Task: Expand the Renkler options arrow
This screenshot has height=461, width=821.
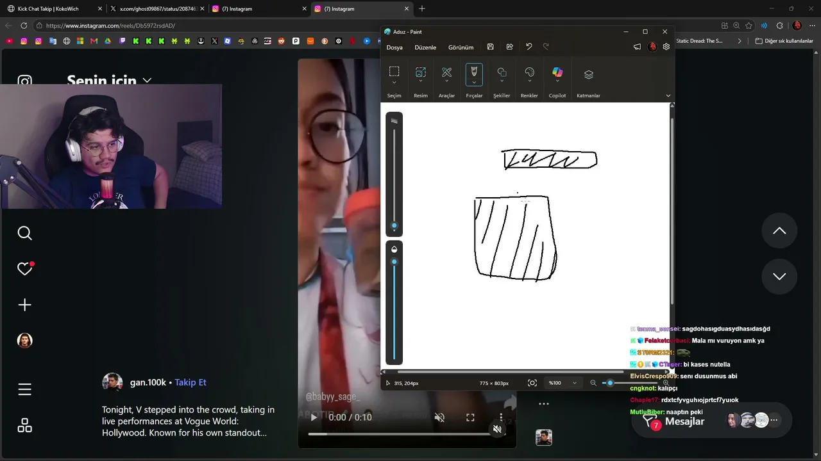Action: (x=529, y=83)
